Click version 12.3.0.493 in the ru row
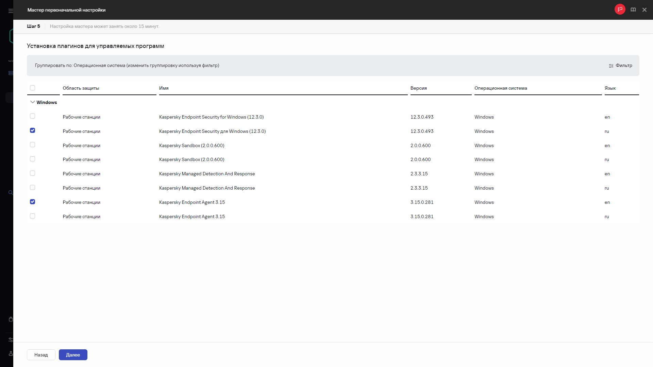 (x=422, y=131)
